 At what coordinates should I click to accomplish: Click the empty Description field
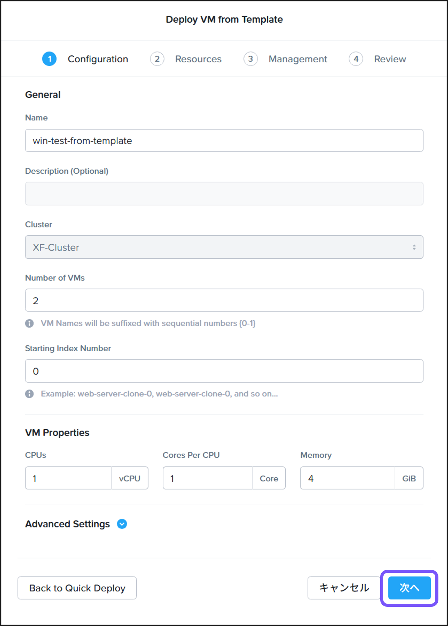[x=224, y=193]
